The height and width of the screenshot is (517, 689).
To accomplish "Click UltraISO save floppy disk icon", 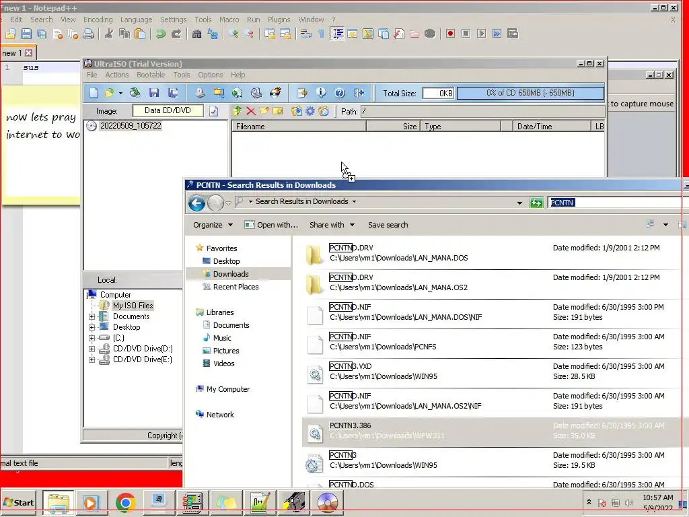I will [x=154, y=93].
